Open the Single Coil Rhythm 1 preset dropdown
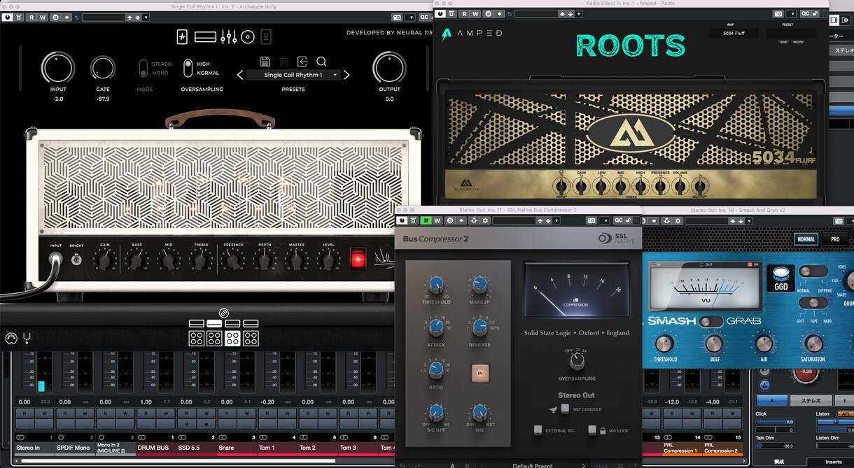854x468 pixels. (x=293, y=75)
